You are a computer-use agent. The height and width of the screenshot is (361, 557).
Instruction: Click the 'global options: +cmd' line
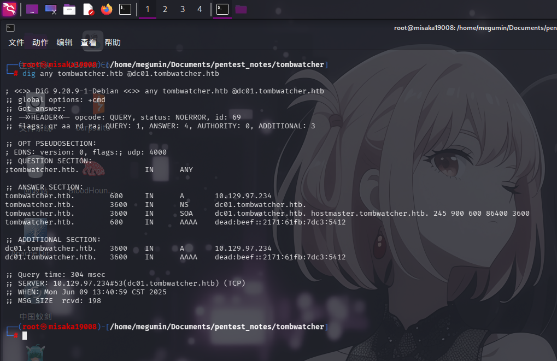(x=55, y=100)
